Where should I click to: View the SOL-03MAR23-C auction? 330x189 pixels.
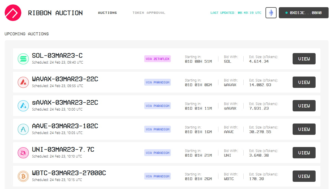304,59
